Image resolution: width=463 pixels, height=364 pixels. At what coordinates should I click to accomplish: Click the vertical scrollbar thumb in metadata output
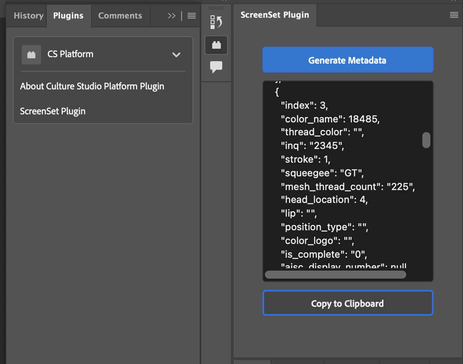click(426, 140)
